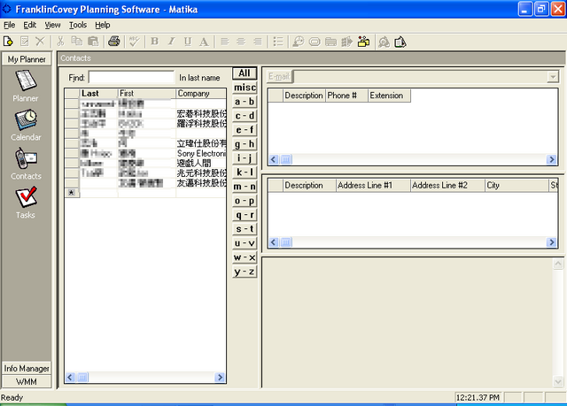Toggle the bulleted list icon

coord(278,42)
